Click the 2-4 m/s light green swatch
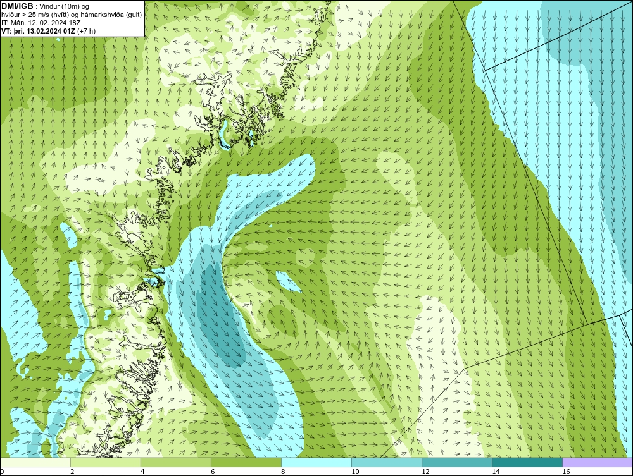The height and width of the screenshot is (476, 633). pos(105,462)
